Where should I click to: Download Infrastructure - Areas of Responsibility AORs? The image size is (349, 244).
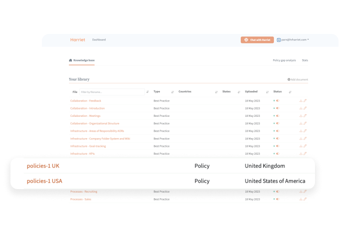tap(301, 131)
